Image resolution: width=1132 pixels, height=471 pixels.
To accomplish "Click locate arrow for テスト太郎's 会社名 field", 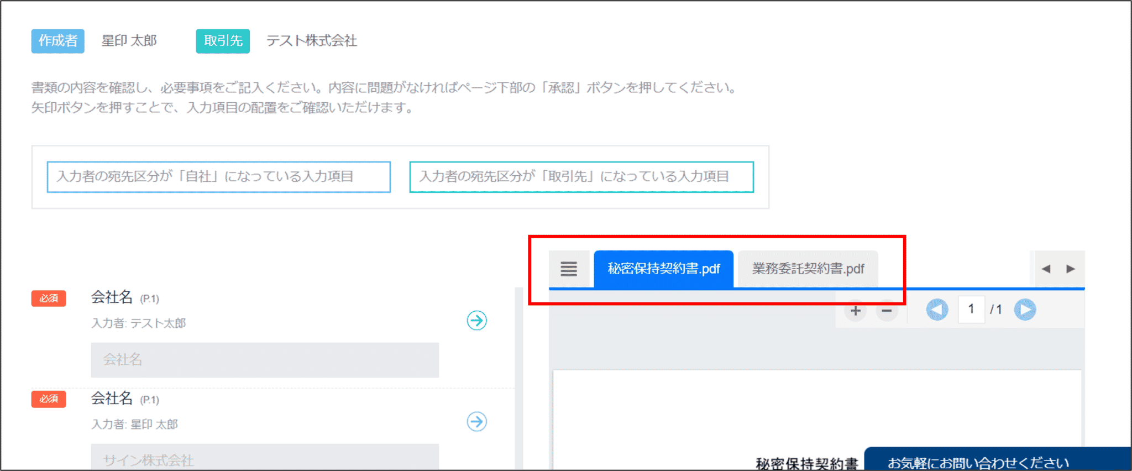I will (x=476, y=321).
